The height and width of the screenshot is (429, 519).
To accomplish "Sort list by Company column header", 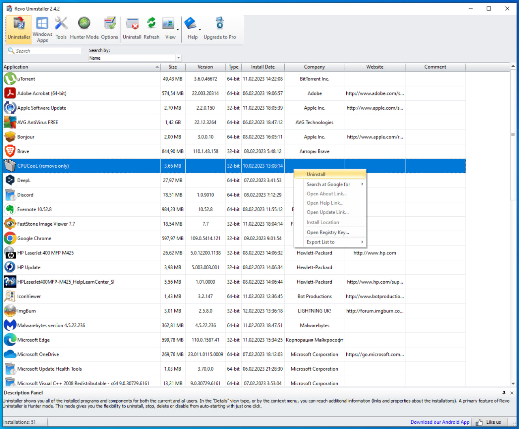I will pos(315,67).
